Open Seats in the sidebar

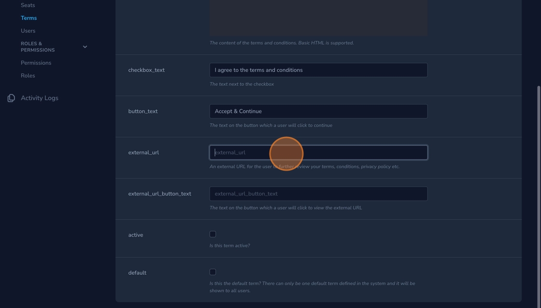click(28, 5)
